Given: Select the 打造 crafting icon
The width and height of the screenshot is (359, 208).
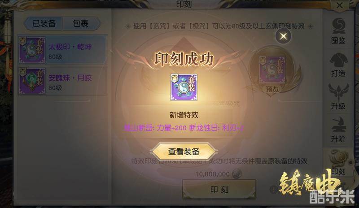Looking at the screenshot, I should [x=338, y=64].
